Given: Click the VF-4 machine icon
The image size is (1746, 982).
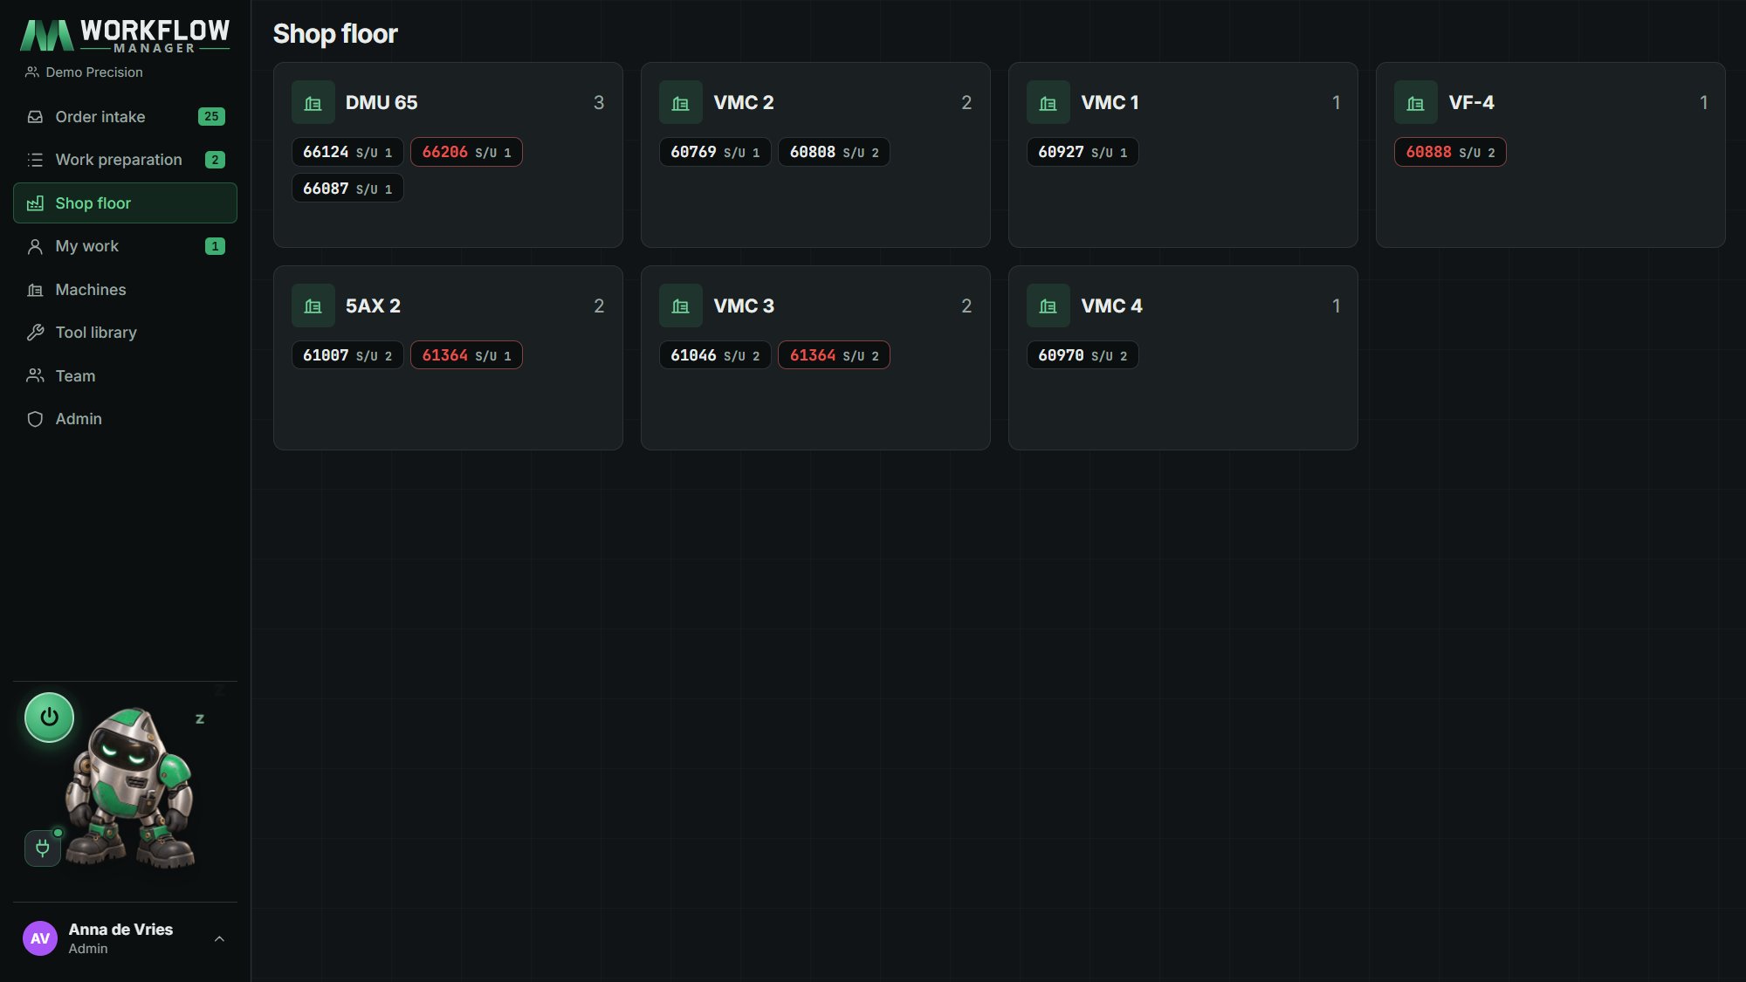Looking at the screenshot, I should (1415, 103).
